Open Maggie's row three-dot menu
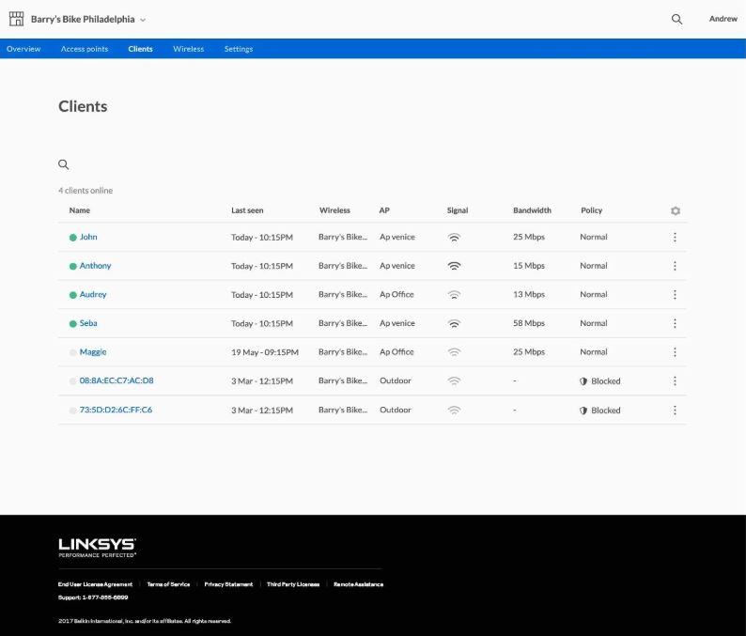The height and width of the screenshot is (636, 746). pyautogui.click(x=675, y=352)
